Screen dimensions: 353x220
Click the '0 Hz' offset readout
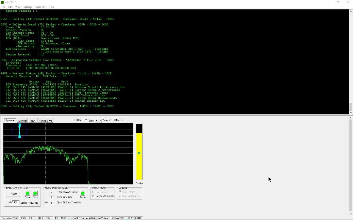point(78,120)
